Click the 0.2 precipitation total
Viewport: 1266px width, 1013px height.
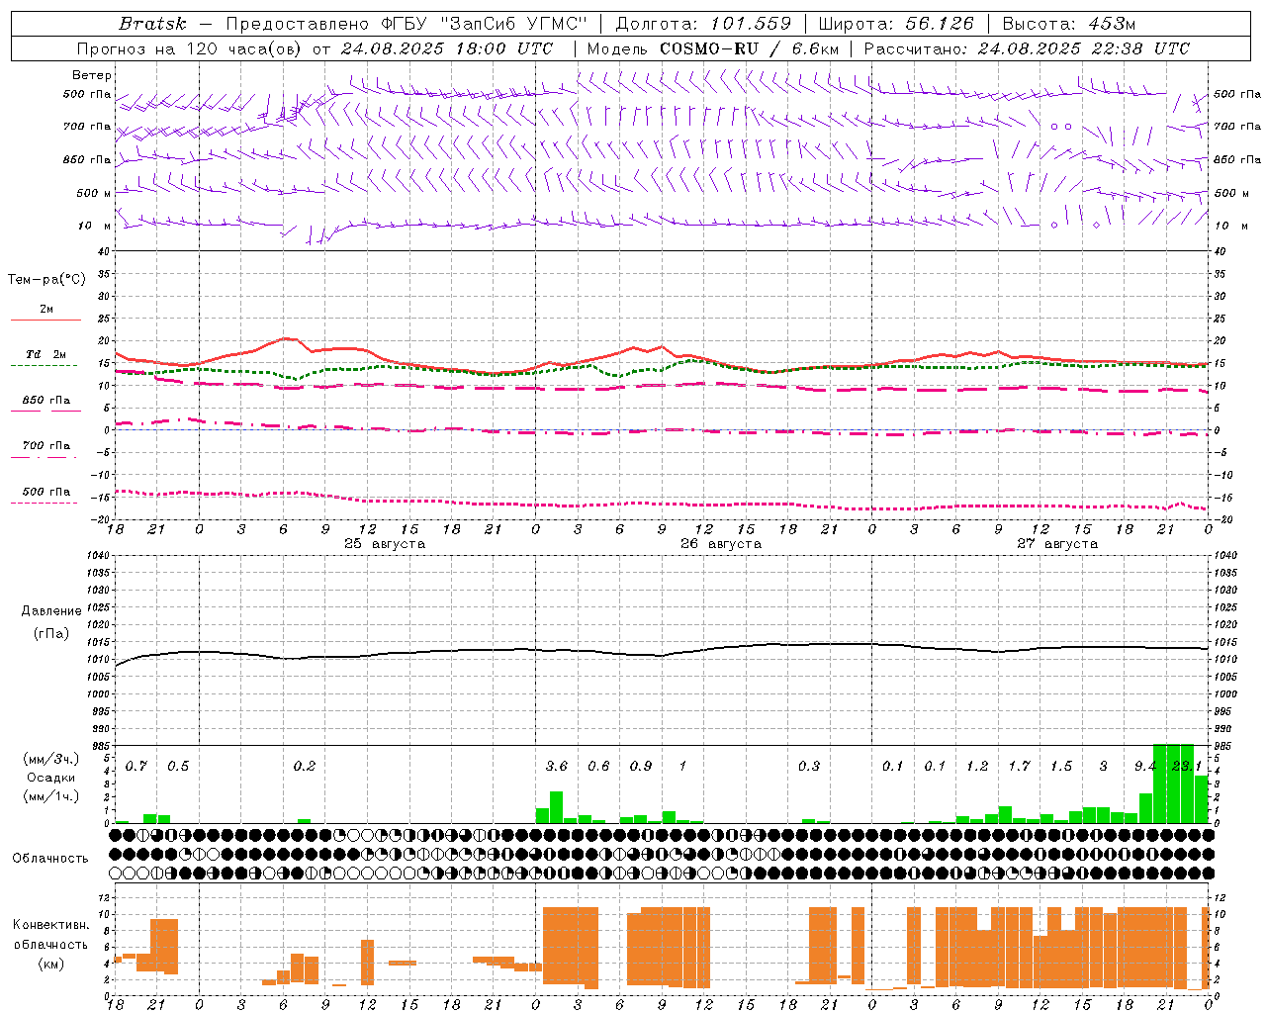[305, 767]
